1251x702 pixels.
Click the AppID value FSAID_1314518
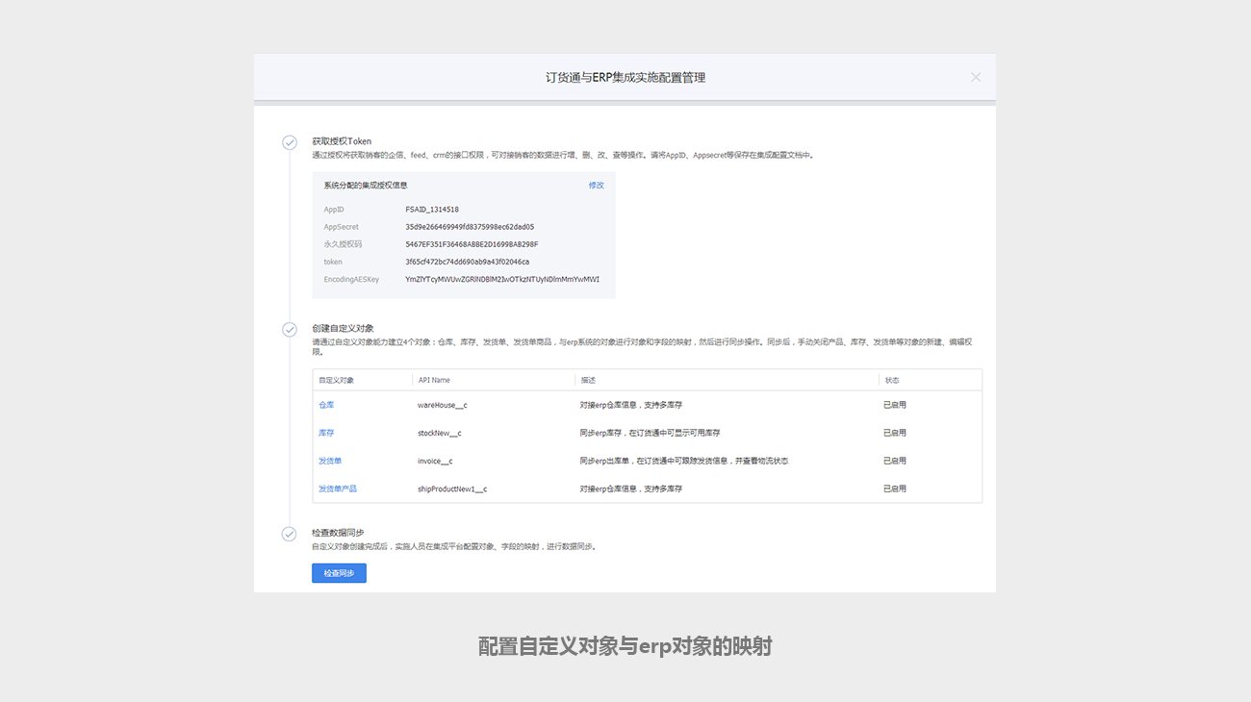tap(432, 210)
